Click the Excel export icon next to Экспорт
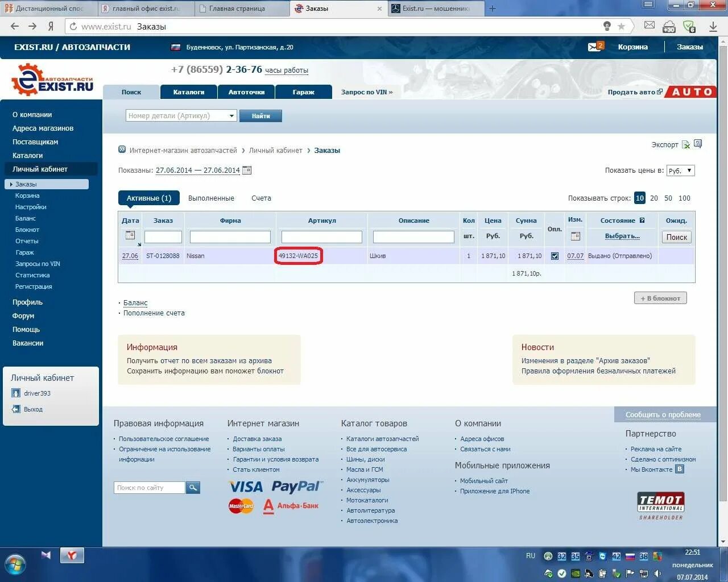The height and width of the screenshot is (582, 728). point(686,144)
